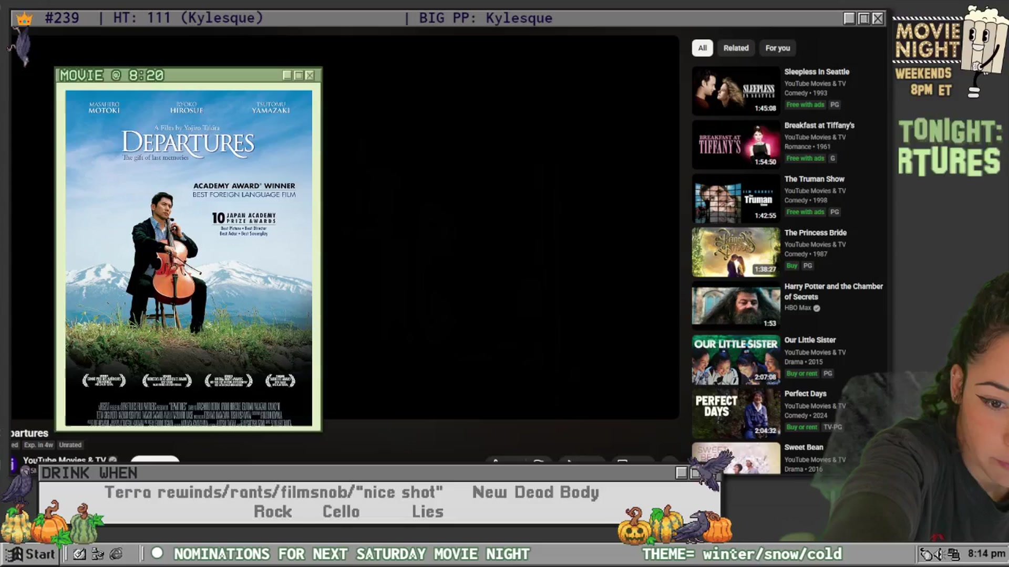This screenshot has height=567, width=1009.
Task: Click the crown icon in top bar
Action: pos(24,19)
